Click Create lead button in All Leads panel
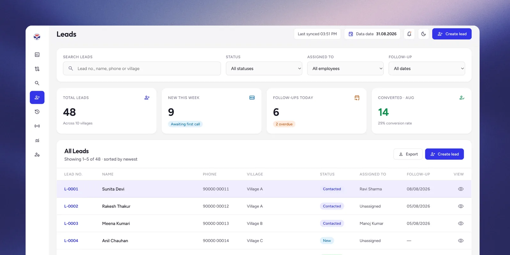 pyautogui.click(x=444, y=154)
